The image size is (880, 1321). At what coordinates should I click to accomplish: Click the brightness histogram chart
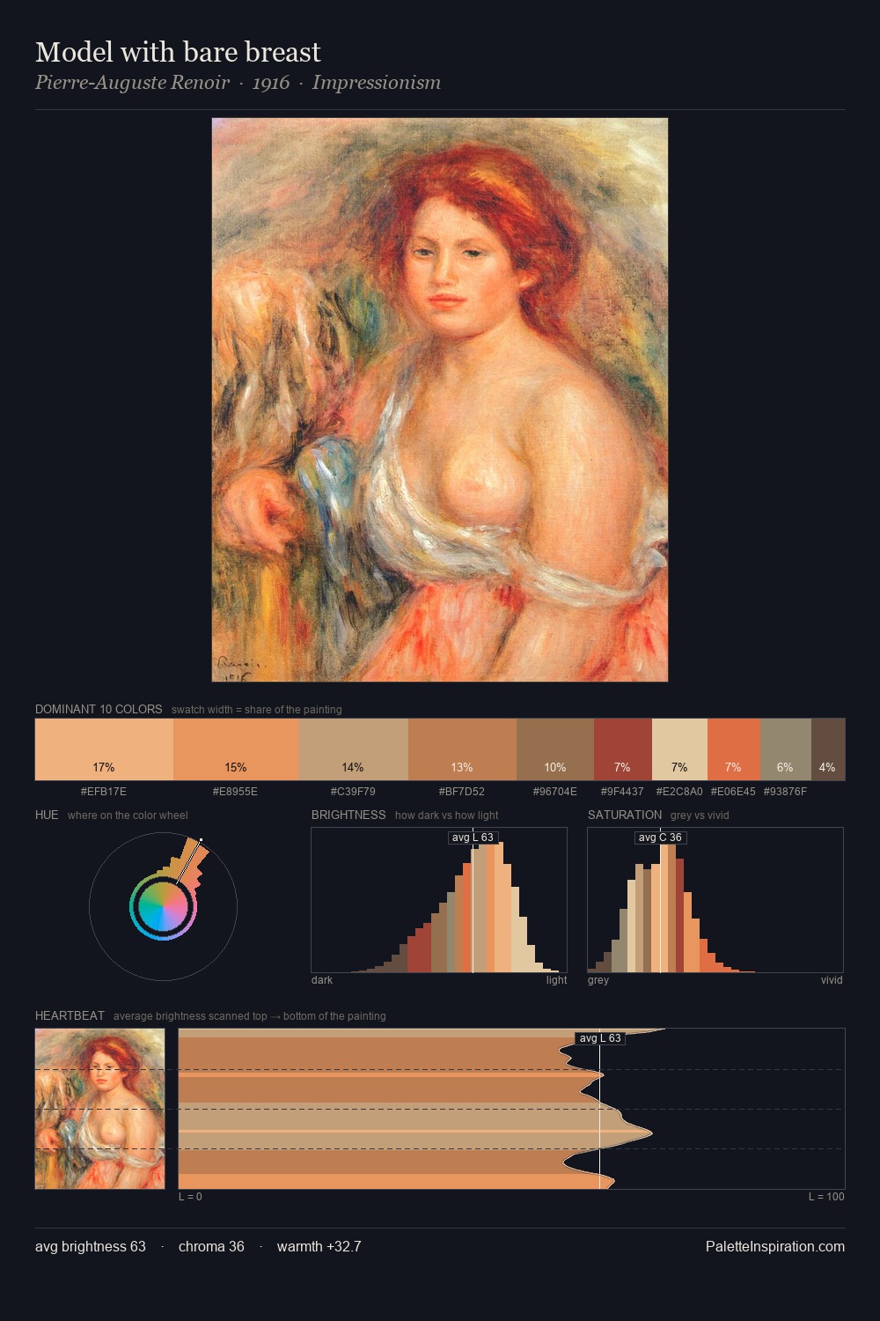pyautogui.click(x=439, y=900)
